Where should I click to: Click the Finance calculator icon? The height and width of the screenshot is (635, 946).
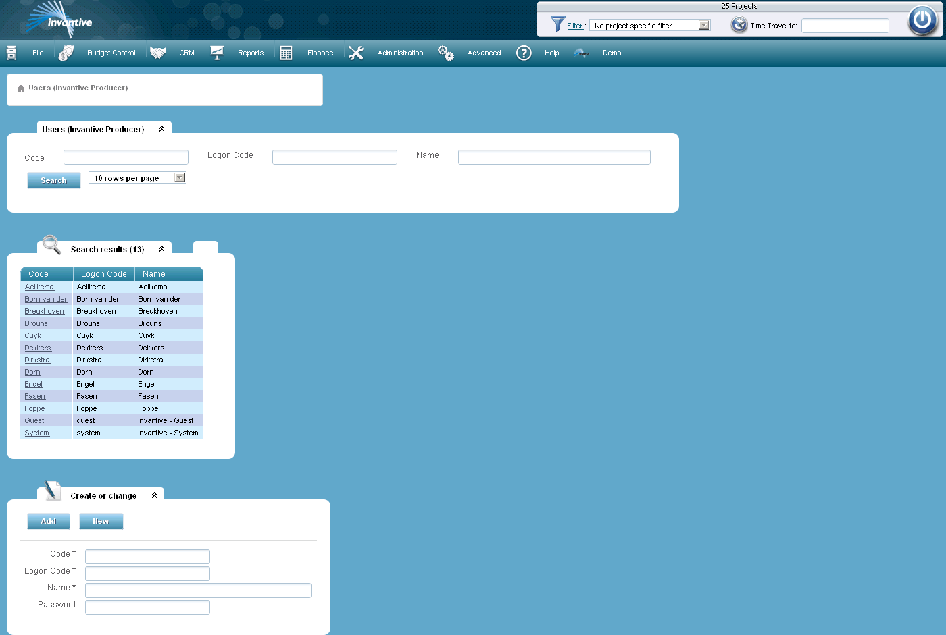(x=286, y=53)
